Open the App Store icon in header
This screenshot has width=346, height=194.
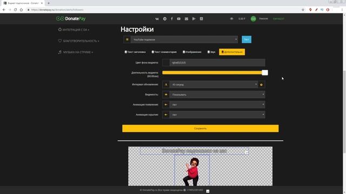[202, 19]
